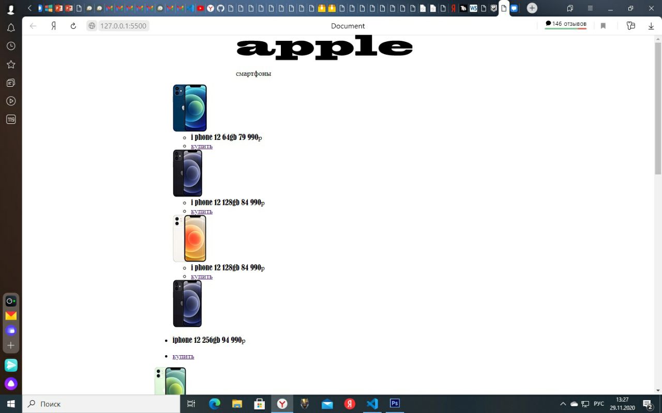Bookmark this page
The height and width of the screenshot is (413, 662).
tap(603, 26)
